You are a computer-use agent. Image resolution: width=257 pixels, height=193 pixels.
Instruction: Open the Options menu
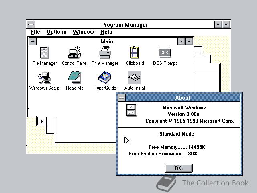click(56, 32)
